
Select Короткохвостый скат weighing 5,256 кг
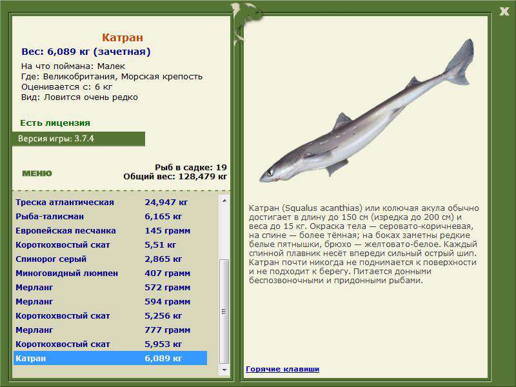pyautogui.click(x=110, y=315)
